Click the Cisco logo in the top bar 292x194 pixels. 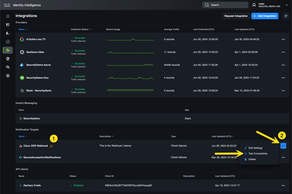point(7,5)
